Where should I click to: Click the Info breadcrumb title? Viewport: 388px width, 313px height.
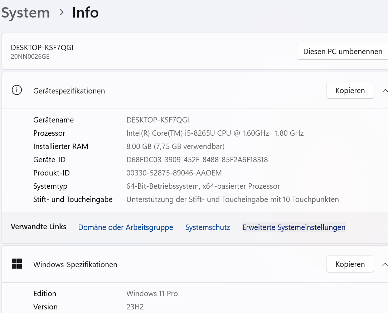click(85, 13)
